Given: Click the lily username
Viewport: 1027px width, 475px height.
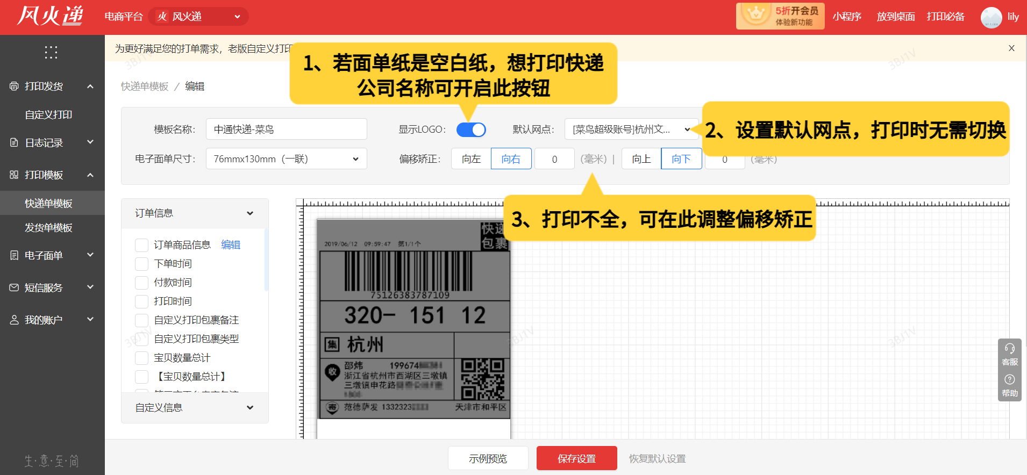Looking at the screenshot, I should click(1013, 17).
